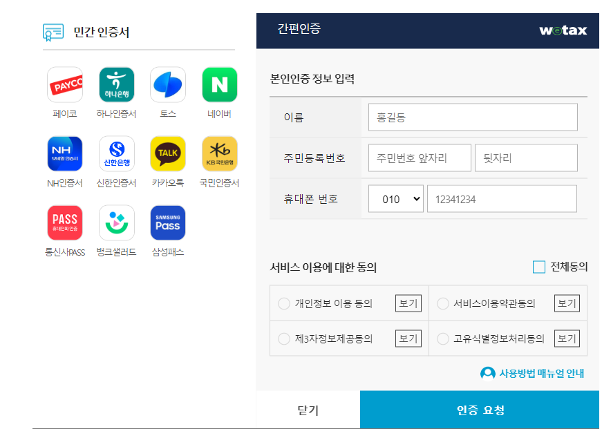602x429 pixels.
Task: Click the NH인증서 label text
Action: coord(65,183)
